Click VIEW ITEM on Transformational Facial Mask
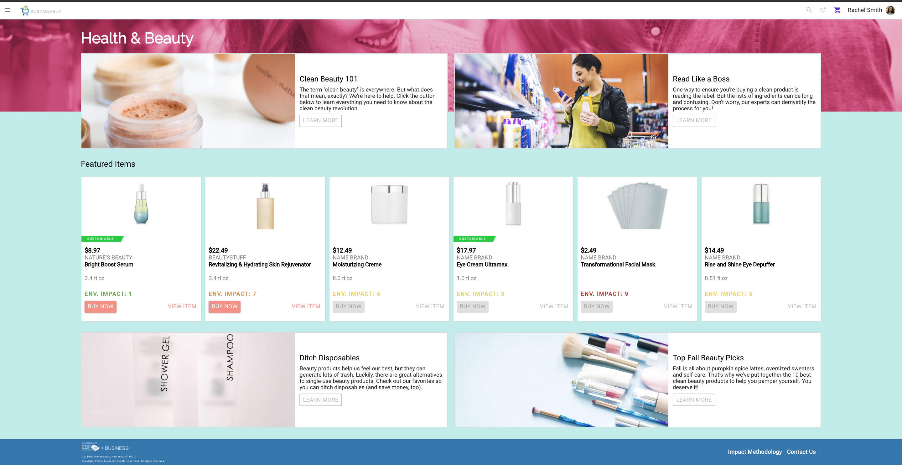 click(678, 306)
